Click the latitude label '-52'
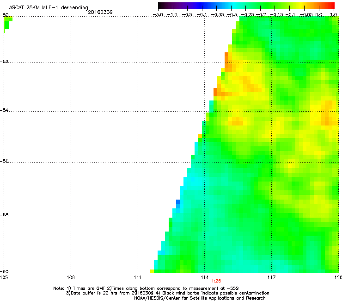 point(4,62)
